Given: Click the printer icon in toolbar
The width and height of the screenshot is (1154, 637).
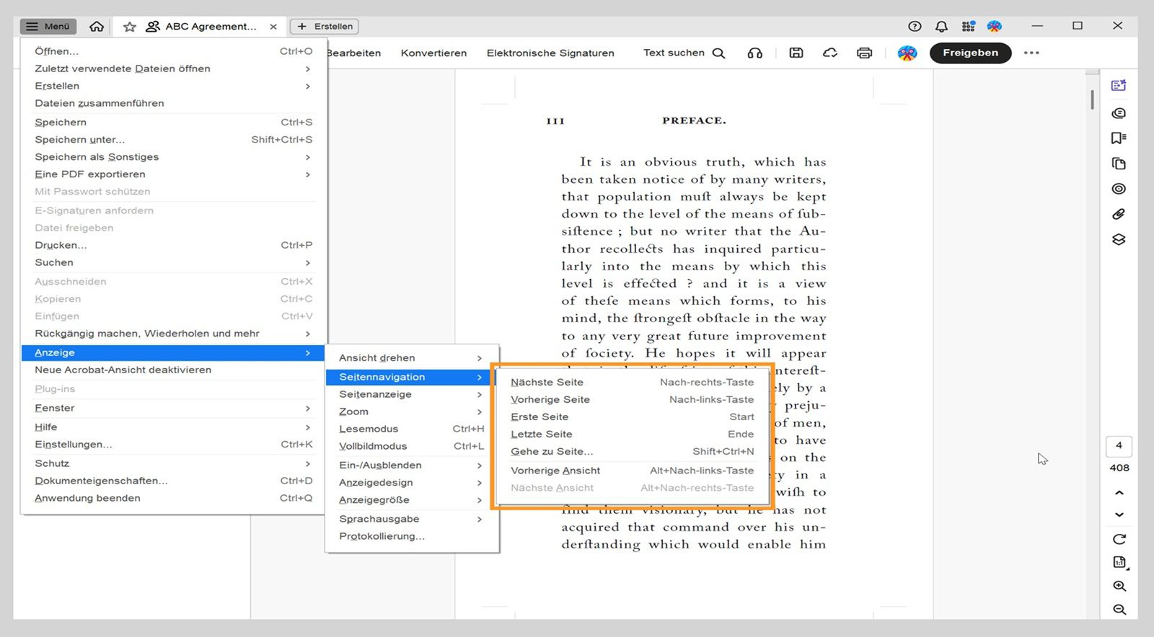Looking at the screenshot, I should (x=864, y=53).
